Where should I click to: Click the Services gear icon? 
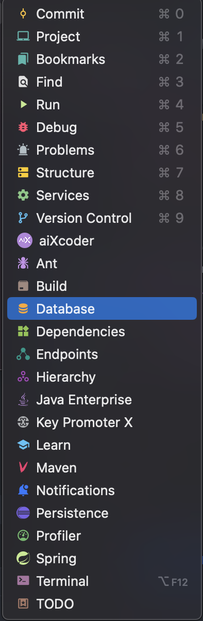pyautogui.click(x=23, y=195)
